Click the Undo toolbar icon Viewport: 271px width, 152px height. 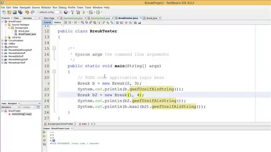pyautogui.click(x=27, y=12)
